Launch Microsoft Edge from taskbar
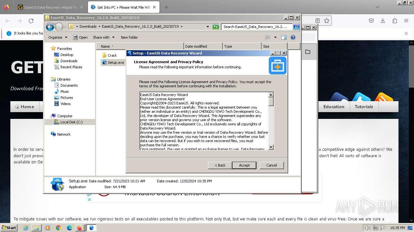The width and height of the screenshot is (414, 232). 69,228
